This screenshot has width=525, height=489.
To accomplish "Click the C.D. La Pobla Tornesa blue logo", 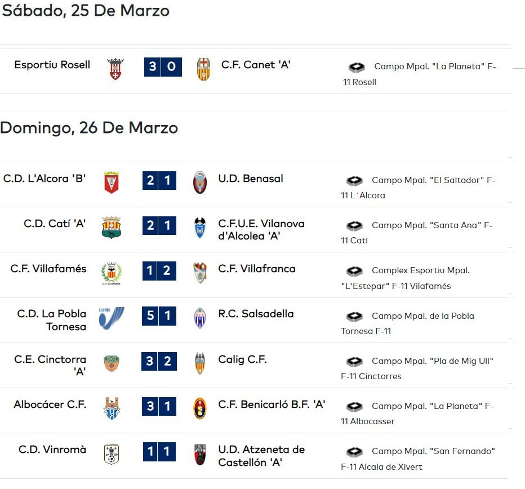I will (112, 318).
